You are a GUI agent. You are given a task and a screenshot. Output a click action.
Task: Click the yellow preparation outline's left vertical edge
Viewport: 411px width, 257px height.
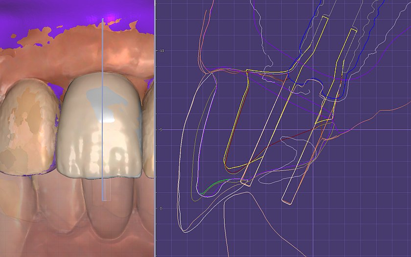pyautogui.click(x=237, y=122)
